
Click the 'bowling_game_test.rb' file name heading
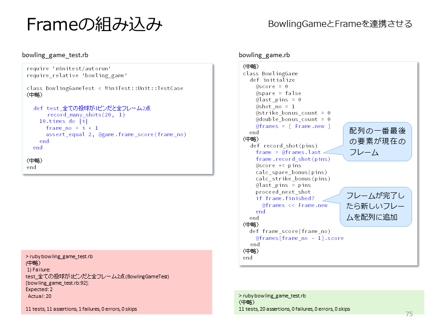[x=55, y=55]
